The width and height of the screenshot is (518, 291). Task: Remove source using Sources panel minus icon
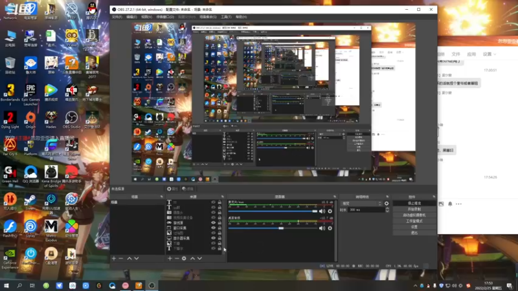177,258
